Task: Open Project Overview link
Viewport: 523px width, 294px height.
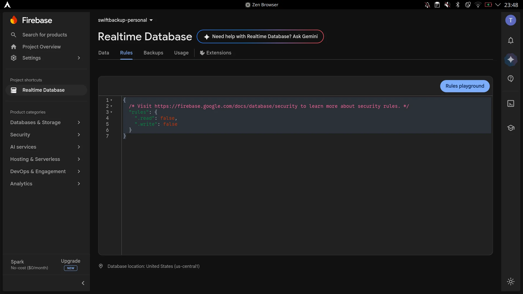Action: click(x=41, y=47)
